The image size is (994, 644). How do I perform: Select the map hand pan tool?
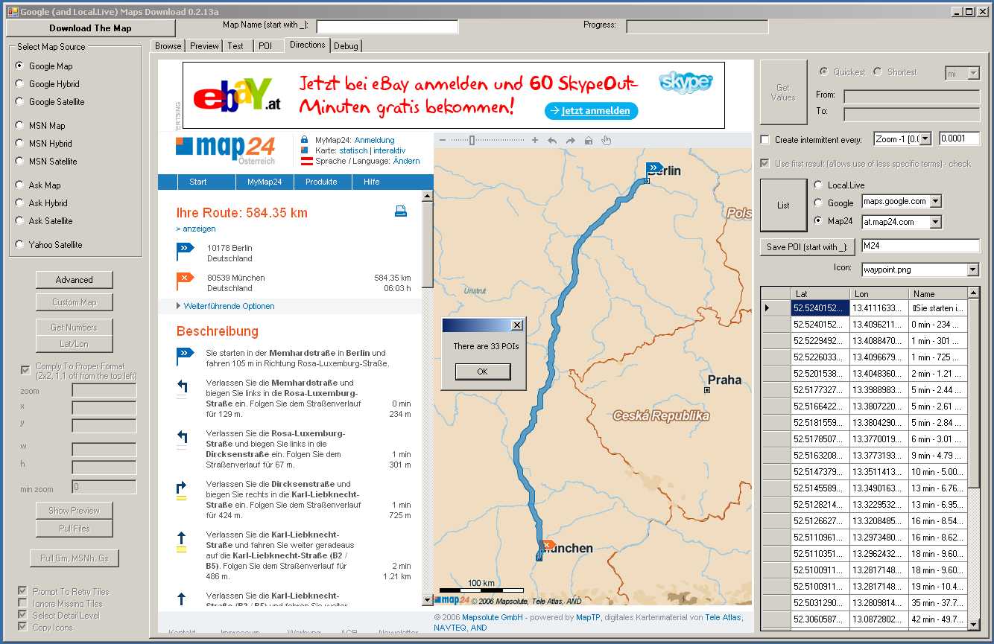pos(607,140)
